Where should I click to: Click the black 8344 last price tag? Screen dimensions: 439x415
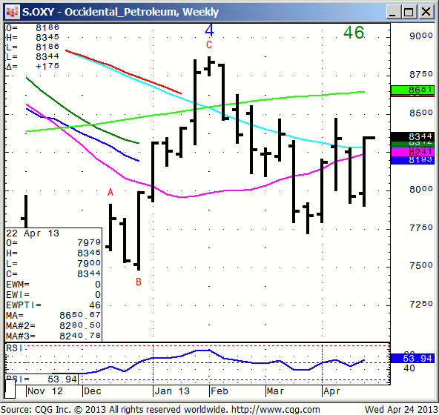tap(412, 136)
